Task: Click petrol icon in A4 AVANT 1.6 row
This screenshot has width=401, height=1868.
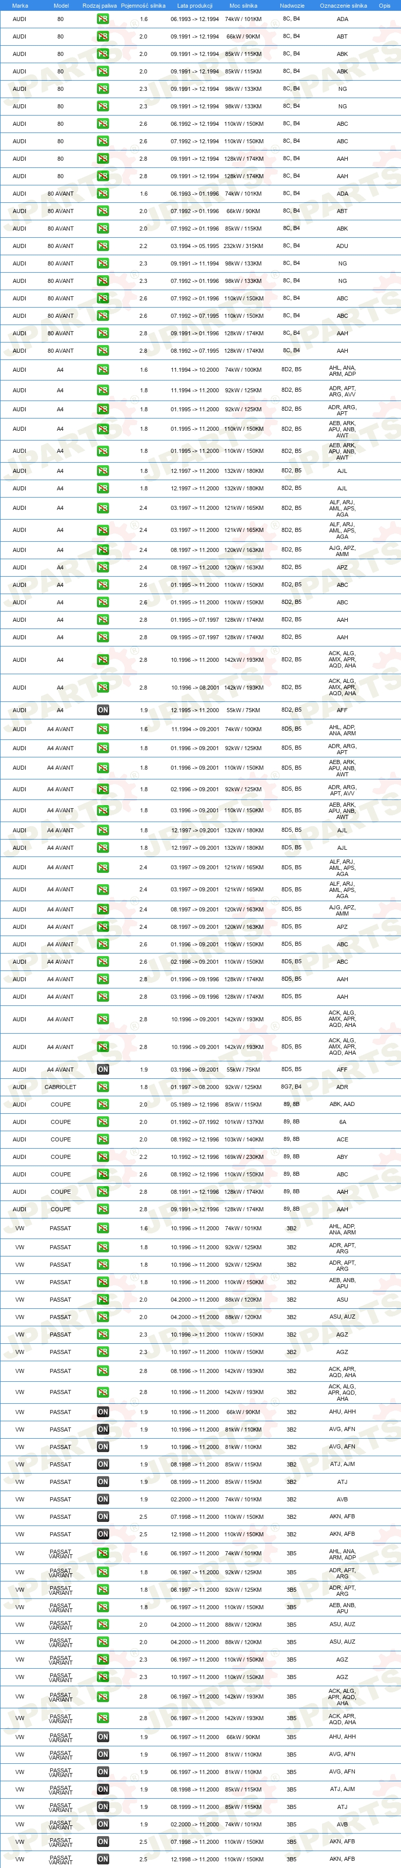Action: pos(103,729)
